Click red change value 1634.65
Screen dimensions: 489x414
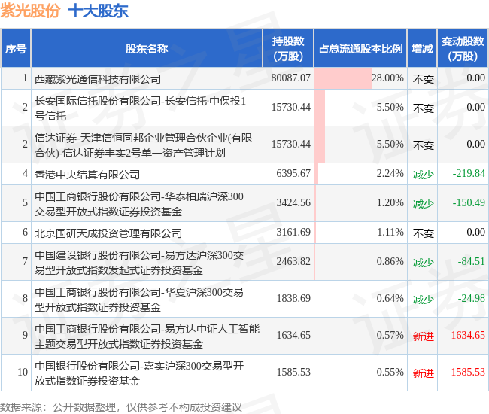468,336
